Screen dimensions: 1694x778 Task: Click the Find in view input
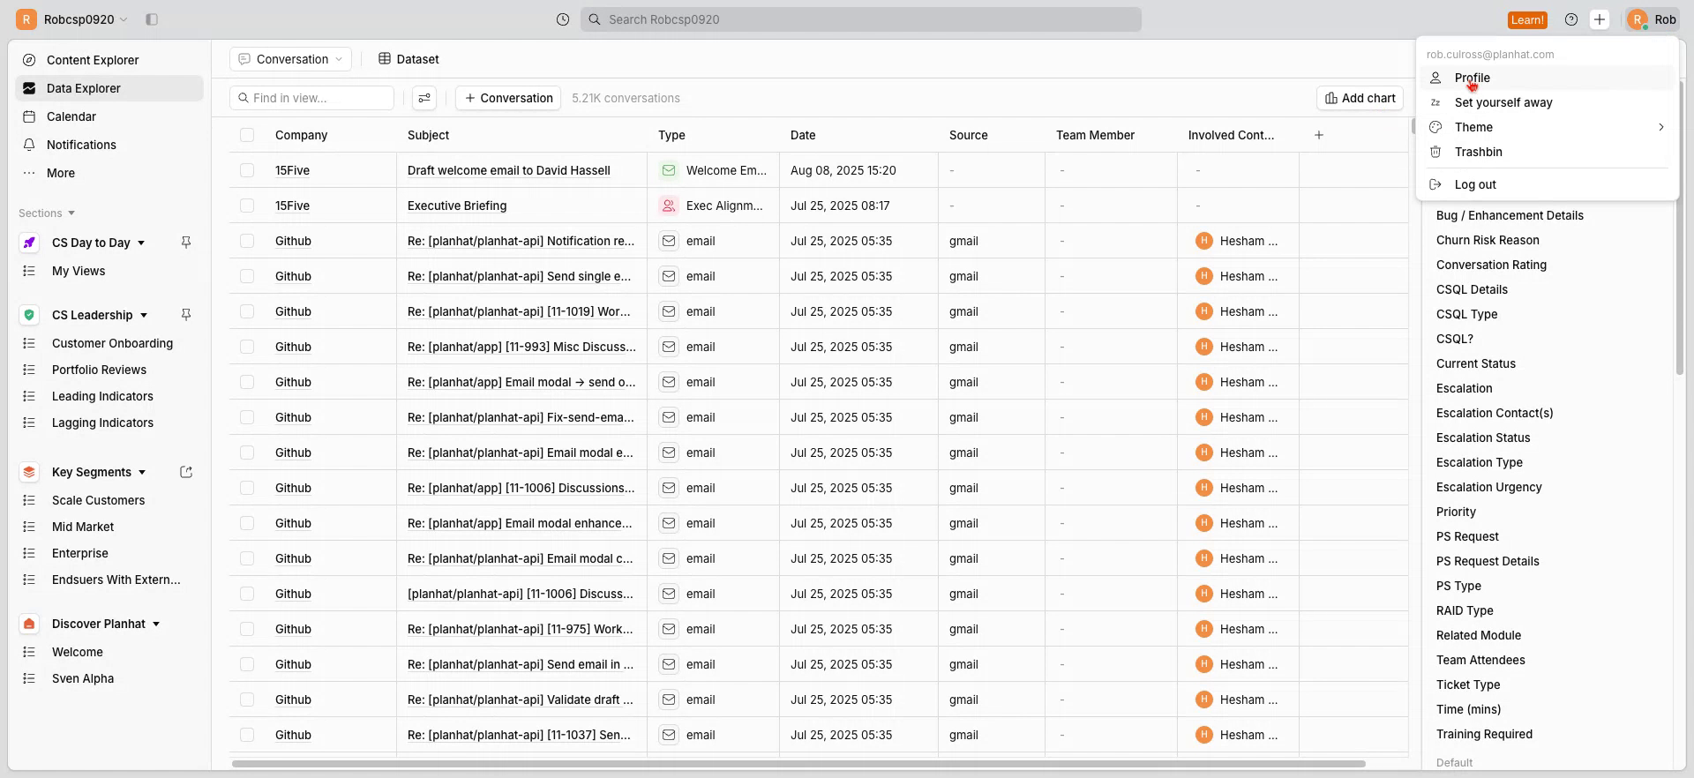point(311,98)
